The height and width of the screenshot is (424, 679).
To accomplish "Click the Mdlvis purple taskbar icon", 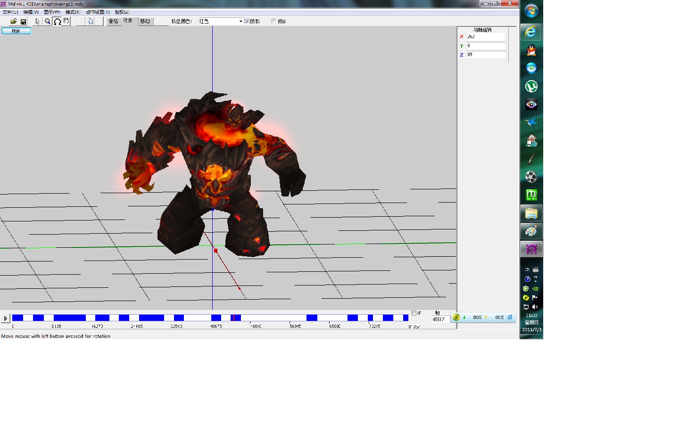I will point(531,249).
